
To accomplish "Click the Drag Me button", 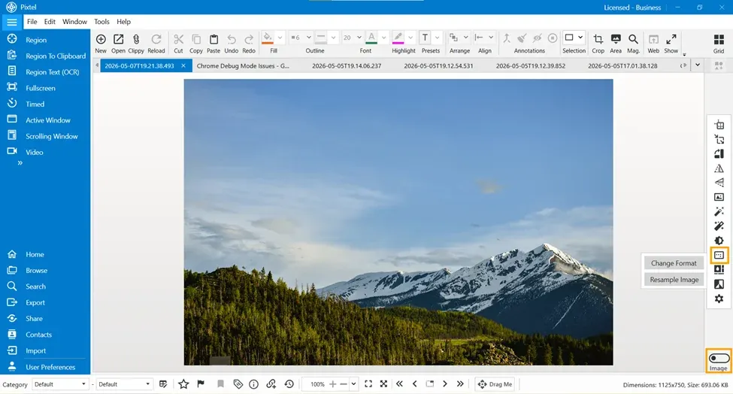I will pyautogui.click(x=495, y=384).
